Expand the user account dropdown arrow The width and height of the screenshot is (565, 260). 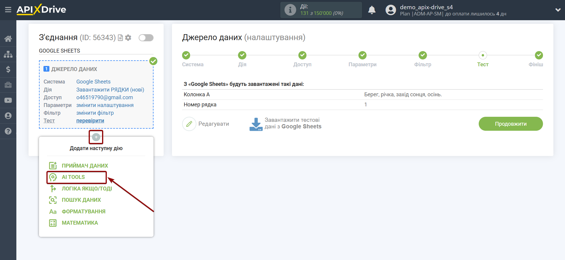558,10
